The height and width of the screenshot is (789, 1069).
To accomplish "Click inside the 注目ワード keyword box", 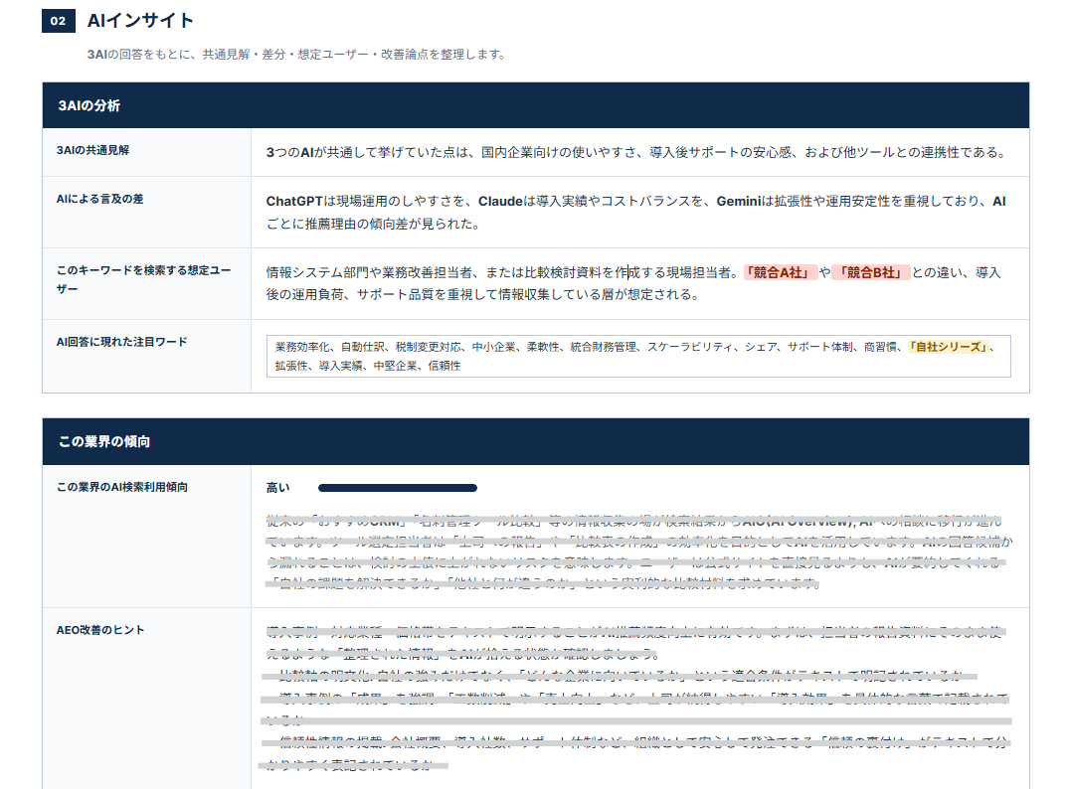I will [638, 357].
